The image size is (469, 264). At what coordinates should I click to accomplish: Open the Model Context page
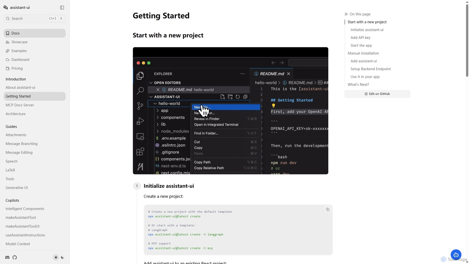34,244
